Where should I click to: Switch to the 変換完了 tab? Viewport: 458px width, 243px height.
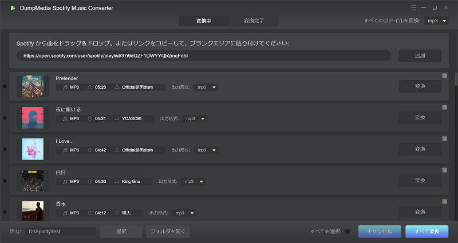pos(254,21)
